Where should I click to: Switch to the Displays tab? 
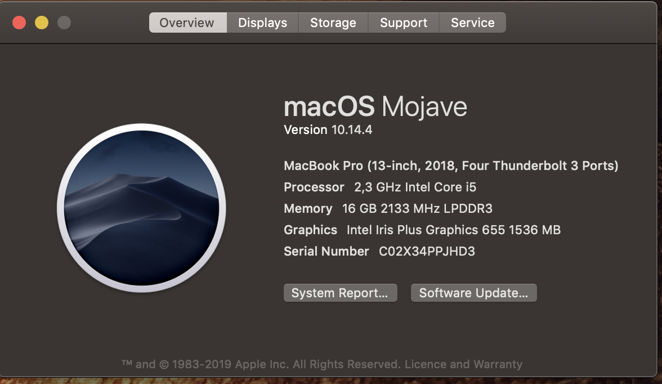pos(262,23)
